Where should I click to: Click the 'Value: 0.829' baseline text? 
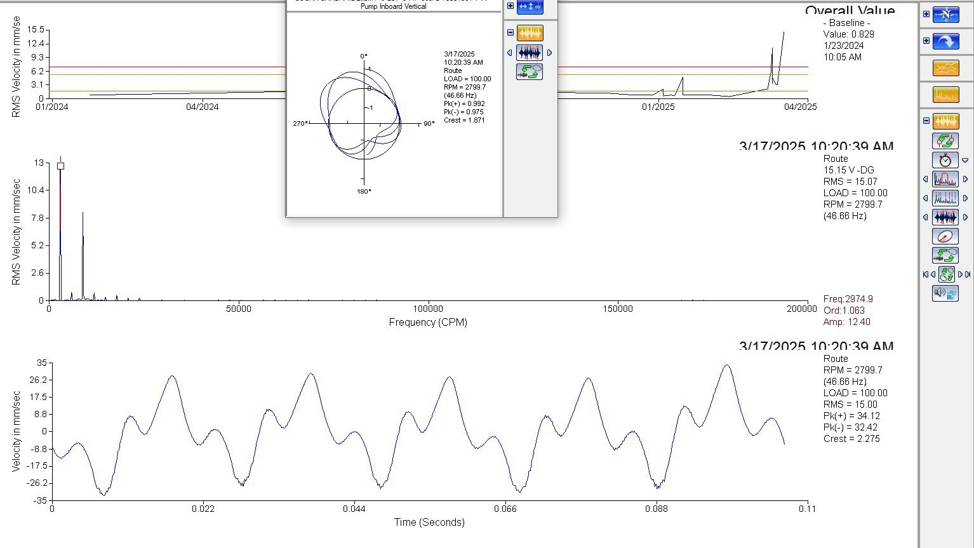tap(848, 34)
